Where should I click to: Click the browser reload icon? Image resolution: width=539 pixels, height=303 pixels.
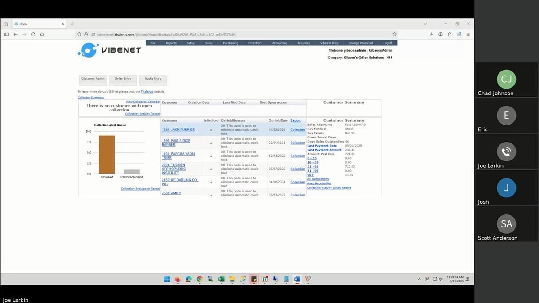(33, 34)
